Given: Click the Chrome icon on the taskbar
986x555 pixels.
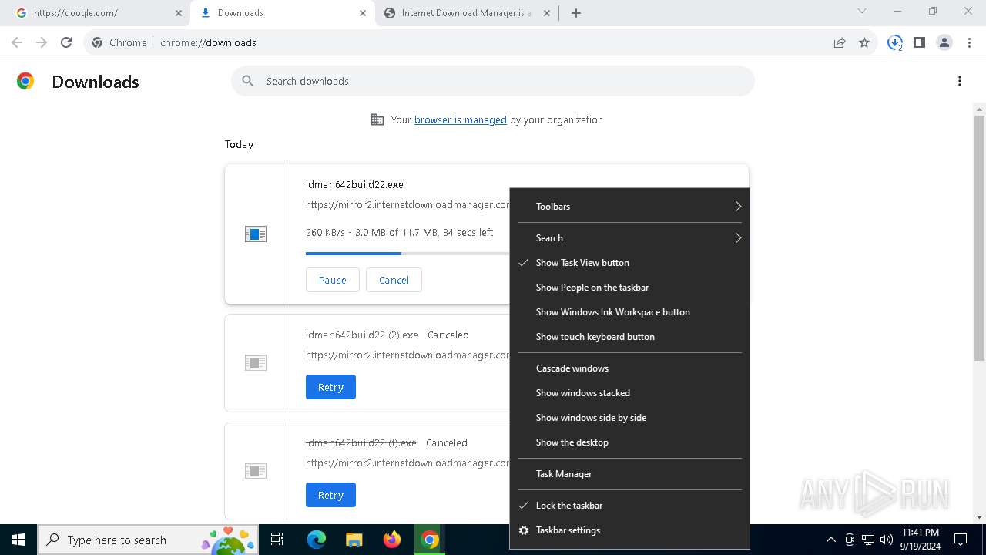Looking at the screenshot, I should 430,540.
